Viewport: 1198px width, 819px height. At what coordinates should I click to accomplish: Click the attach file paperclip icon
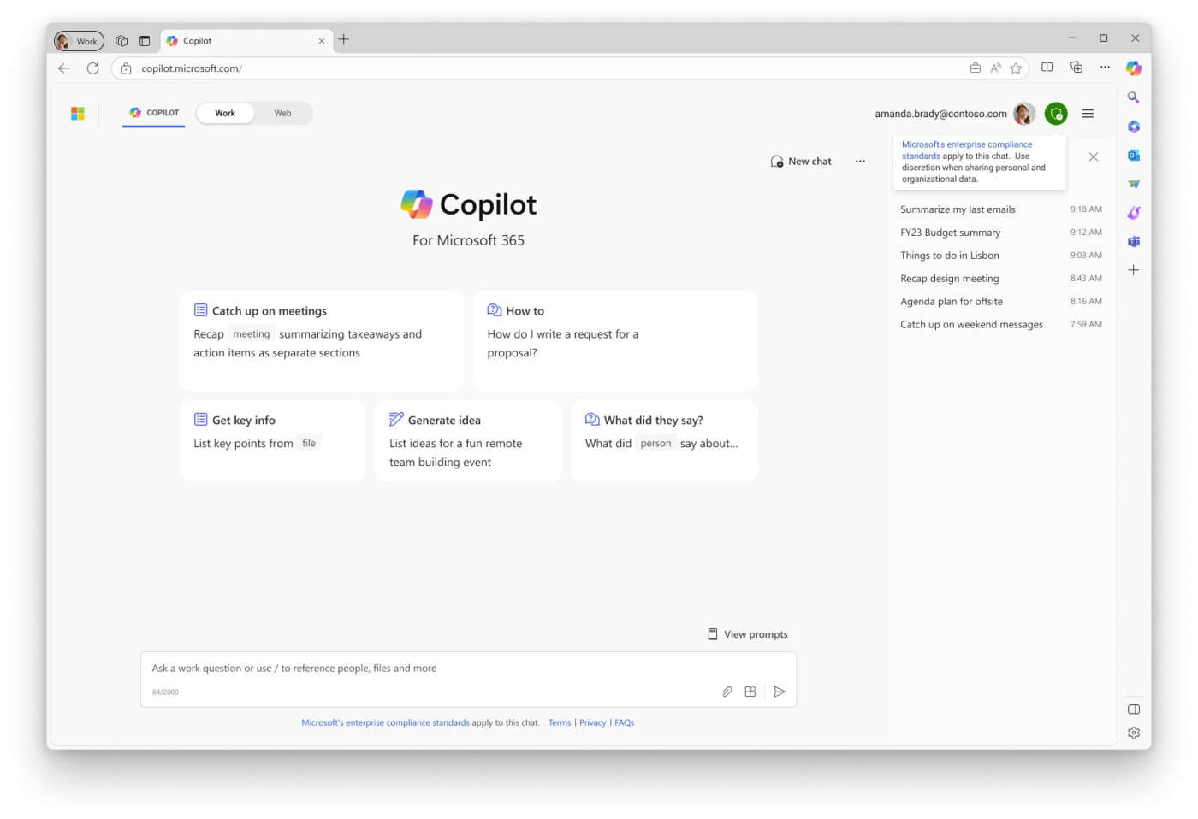pos(727,692)
